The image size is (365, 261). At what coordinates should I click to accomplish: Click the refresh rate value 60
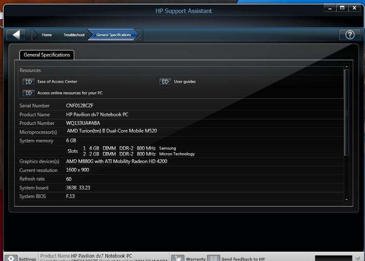click(x=69, y=179)
